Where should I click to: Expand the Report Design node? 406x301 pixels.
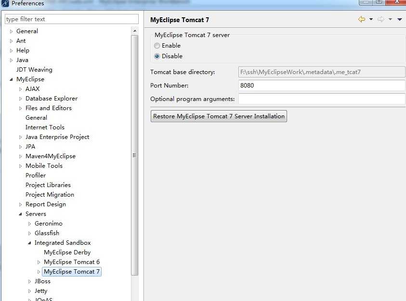(20, 204)
